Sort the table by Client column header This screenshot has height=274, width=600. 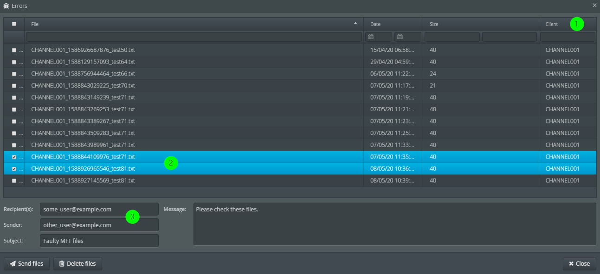(x=551, y=24)
